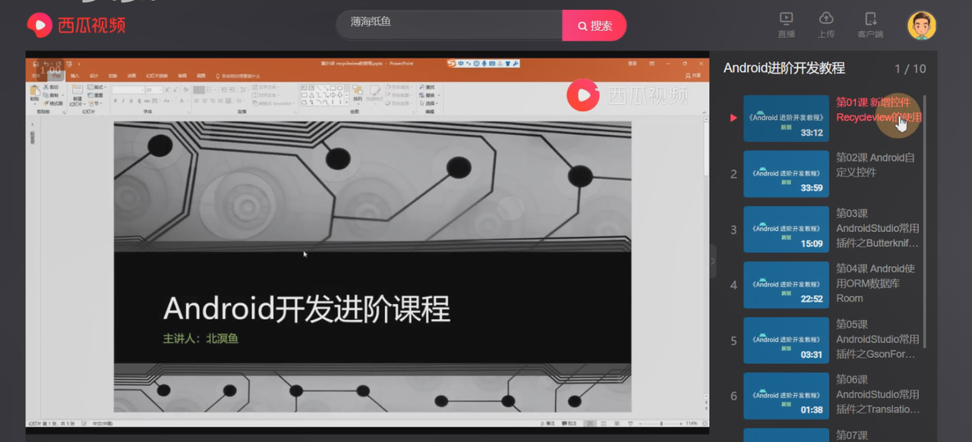The image size is (972, 442).
Task: Open PowerPoint 文件 File tab
Action: pos(36,76)
